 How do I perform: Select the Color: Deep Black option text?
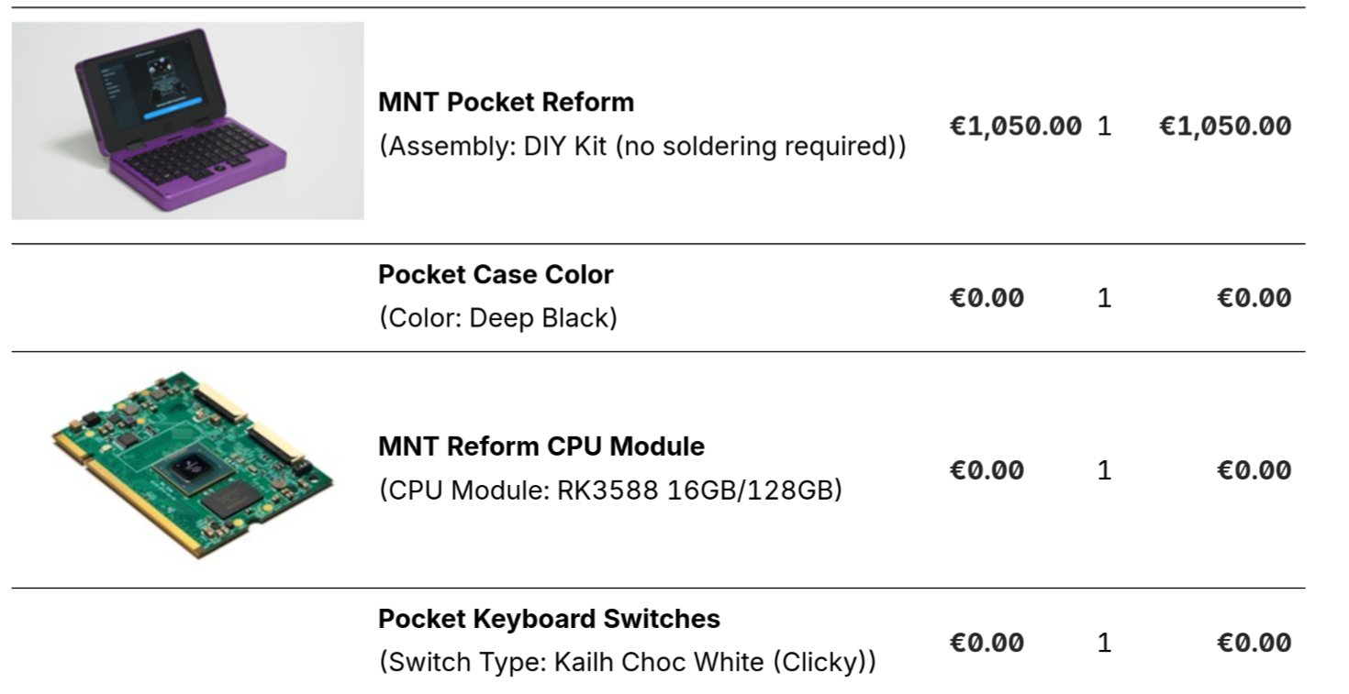click(x=497, y=318)
